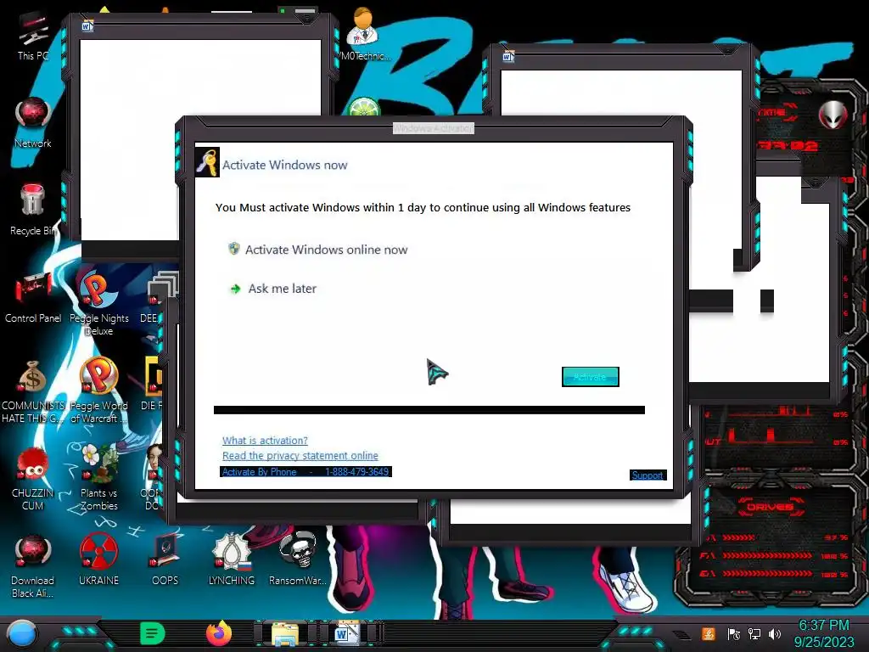The height and width of the screenshot is (652, 869).
Task: Click the E:\ drive usage bar
Action: coord(767,574)
